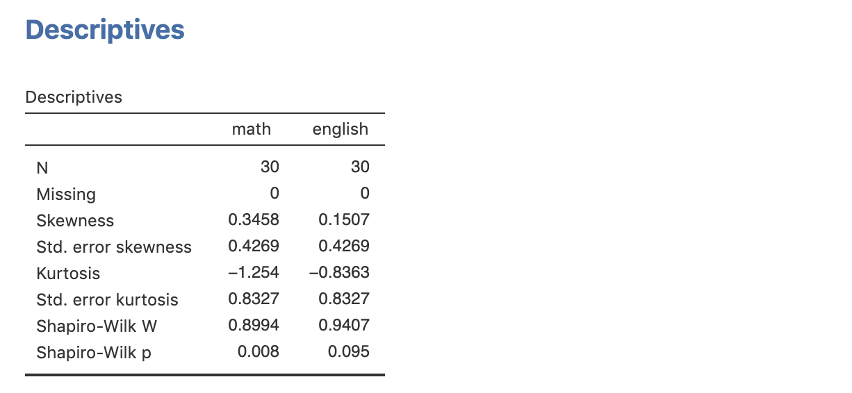Click math skewness value 0.3458

point(254,220)
